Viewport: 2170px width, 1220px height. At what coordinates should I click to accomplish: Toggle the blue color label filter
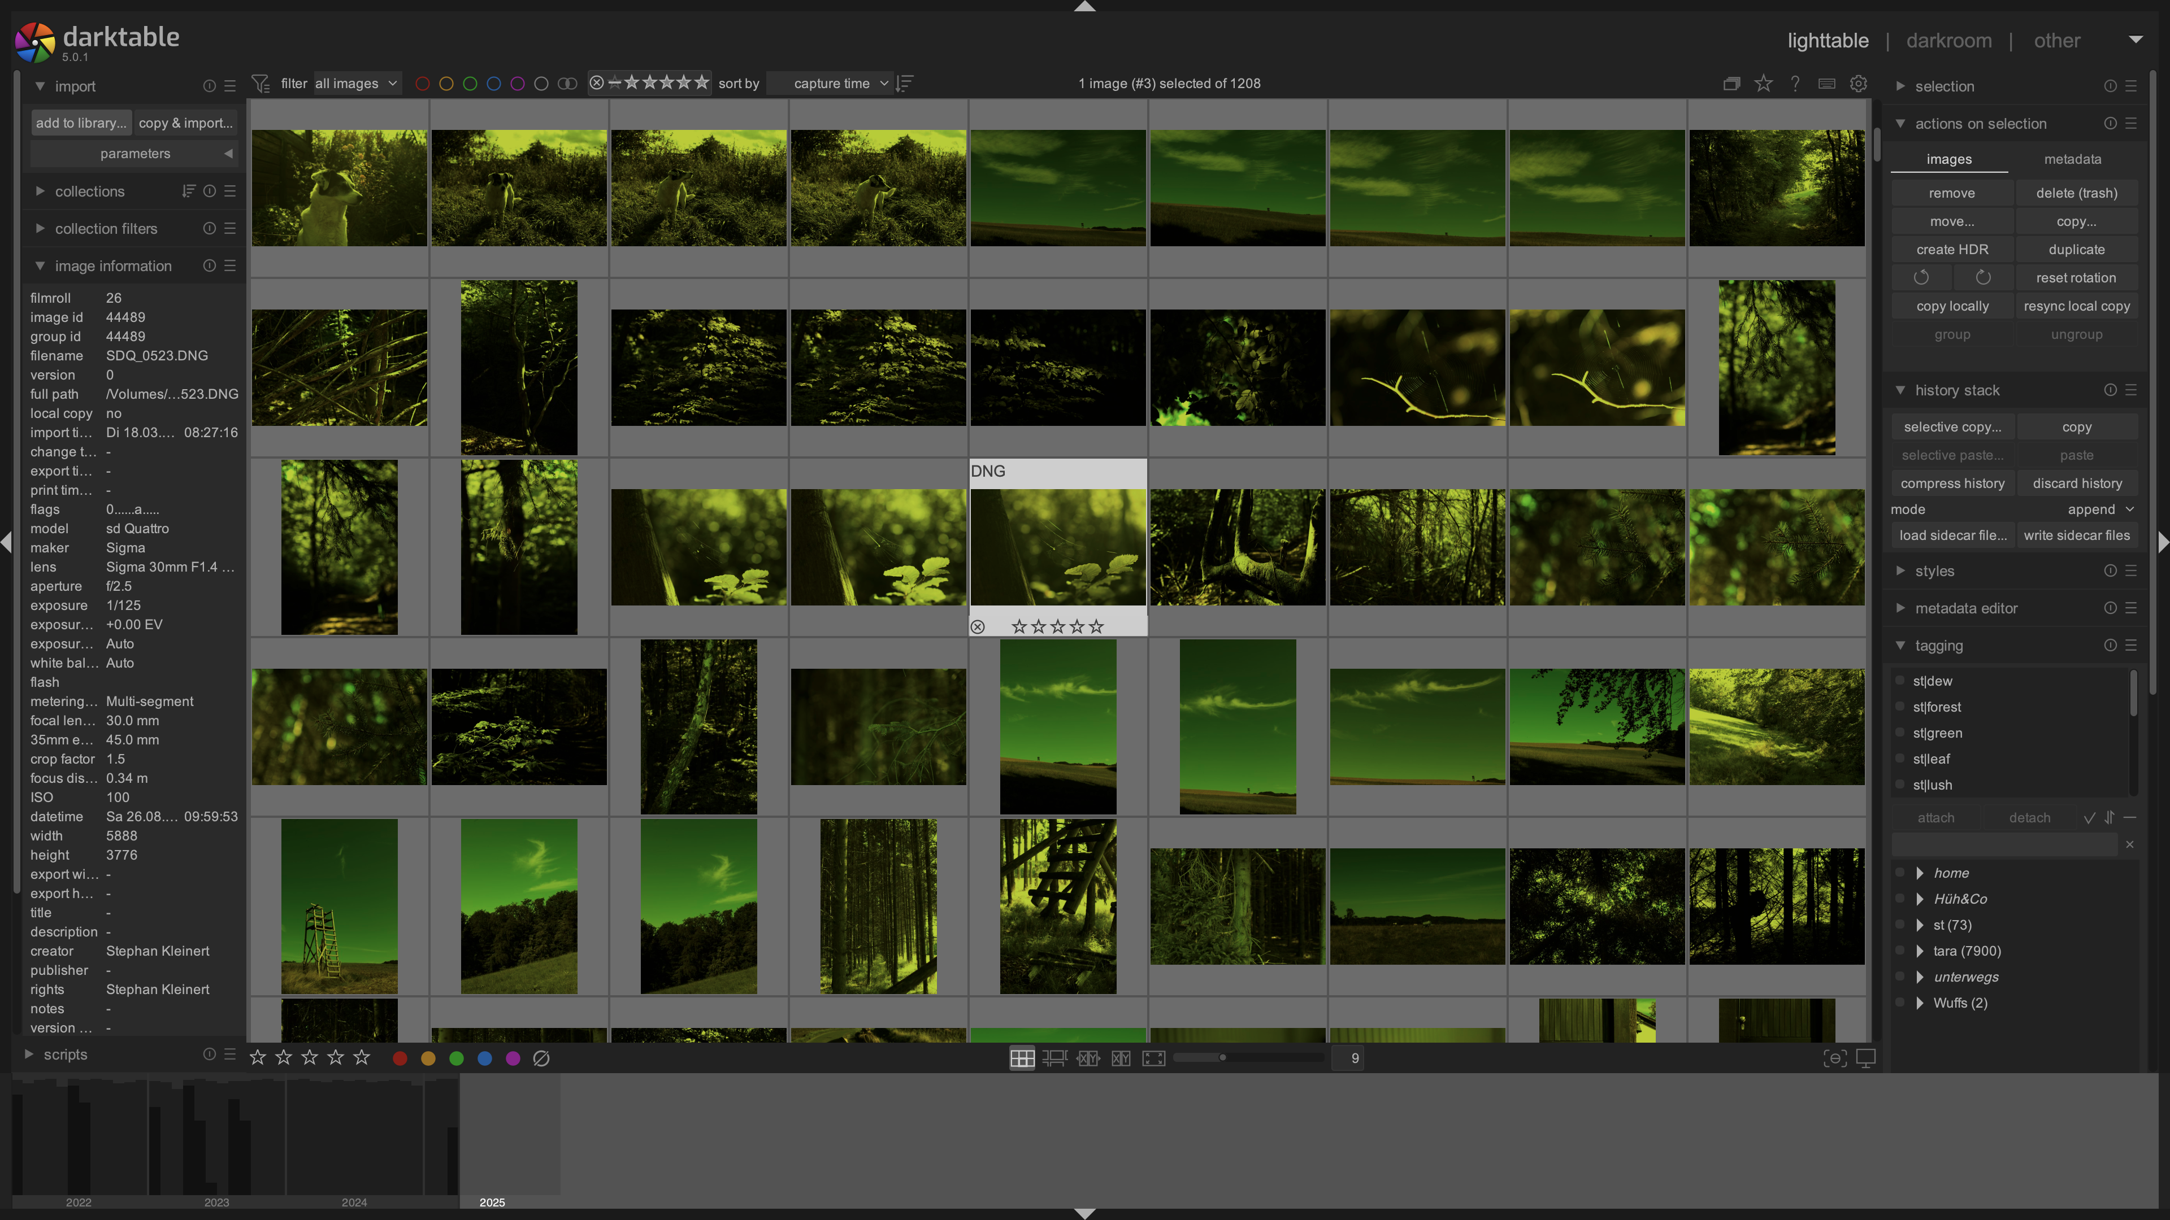494,84
